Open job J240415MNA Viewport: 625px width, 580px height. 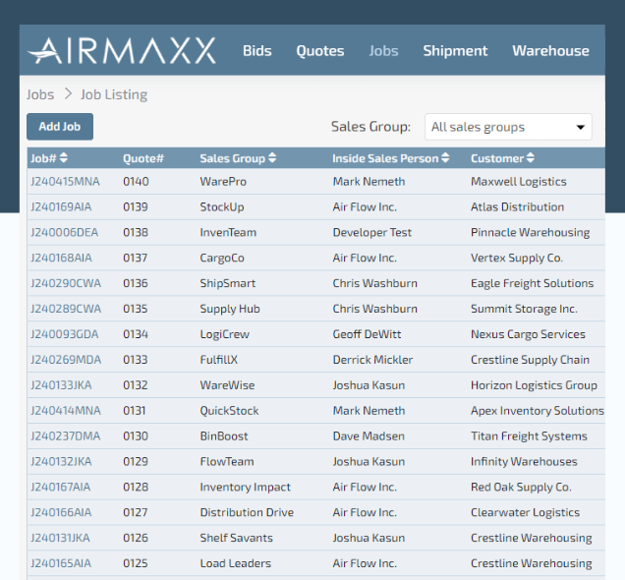coord(65,182)
